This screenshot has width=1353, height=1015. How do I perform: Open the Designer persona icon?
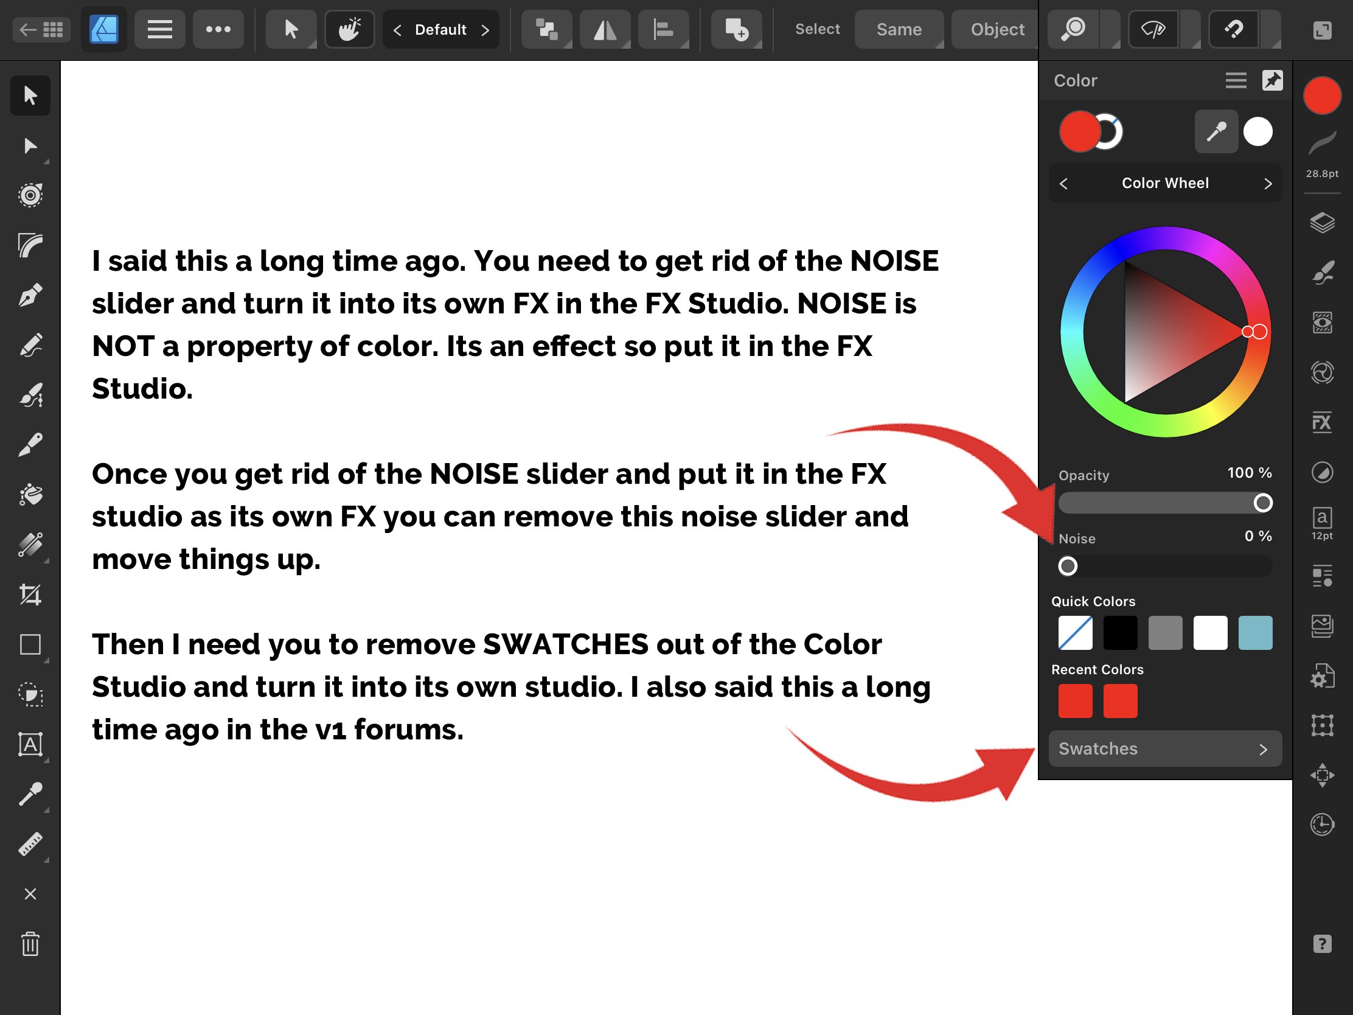104,29
